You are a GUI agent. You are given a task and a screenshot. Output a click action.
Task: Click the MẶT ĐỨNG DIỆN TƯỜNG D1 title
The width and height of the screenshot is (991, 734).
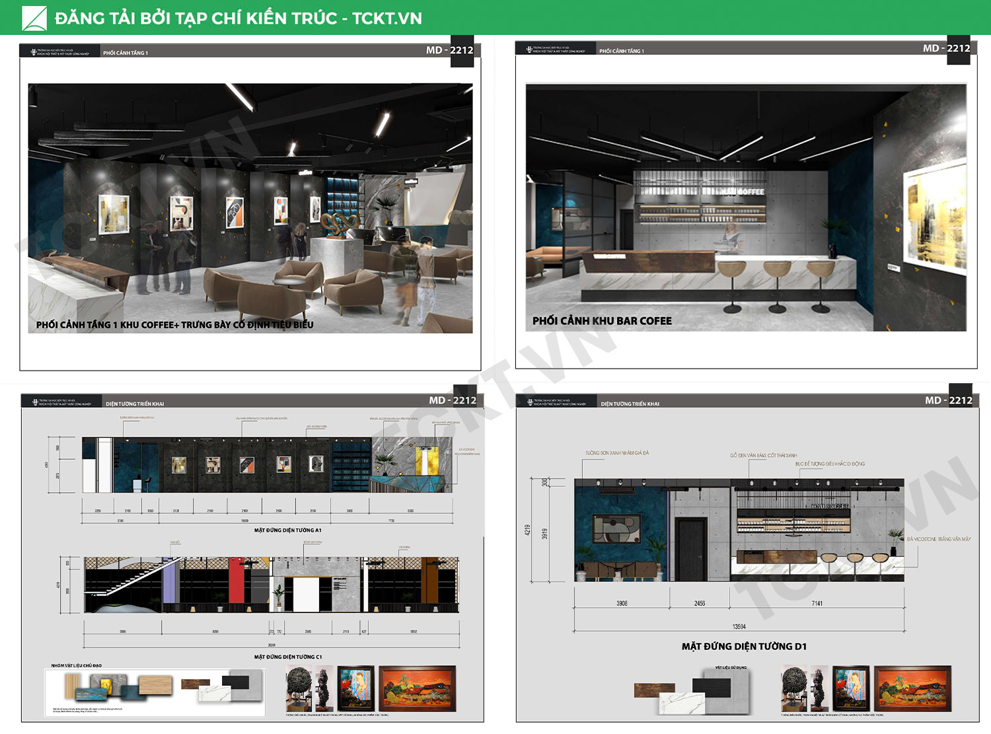[744, 647]
